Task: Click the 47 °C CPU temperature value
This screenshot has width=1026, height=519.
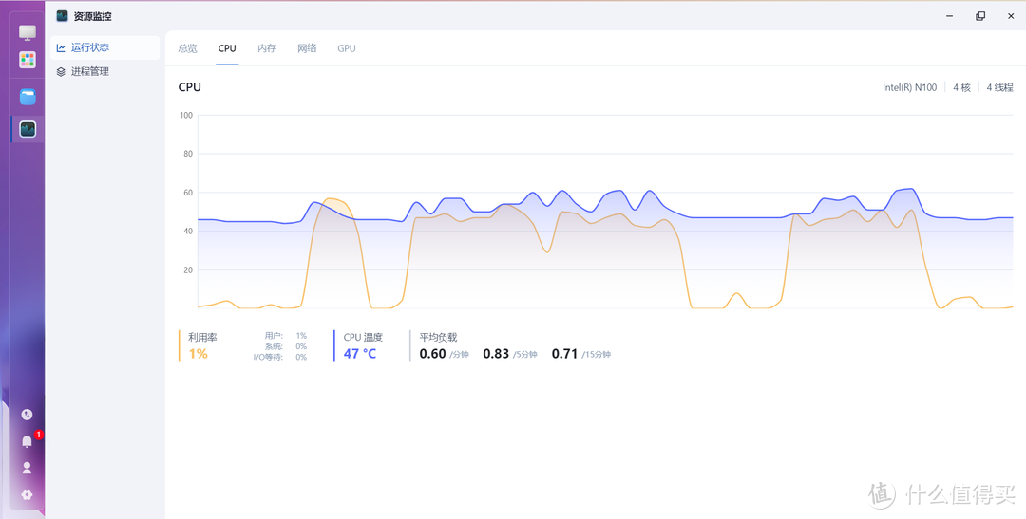Action: (x=360, y=354)
